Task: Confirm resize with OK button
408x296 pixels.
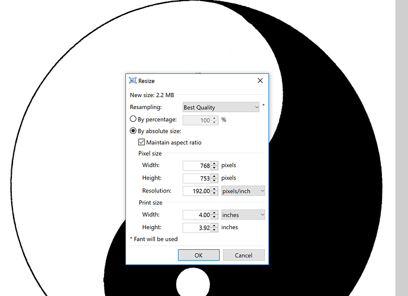Action: (199, 255)
